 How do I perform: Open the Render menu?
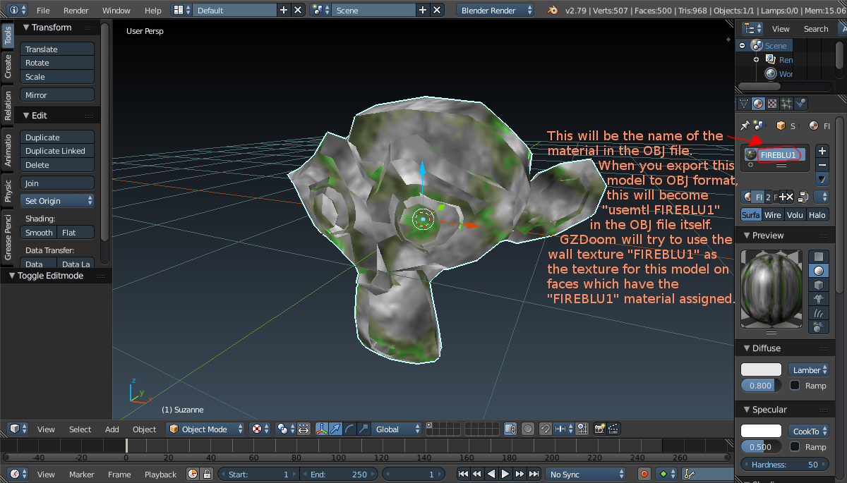point(76,10)
